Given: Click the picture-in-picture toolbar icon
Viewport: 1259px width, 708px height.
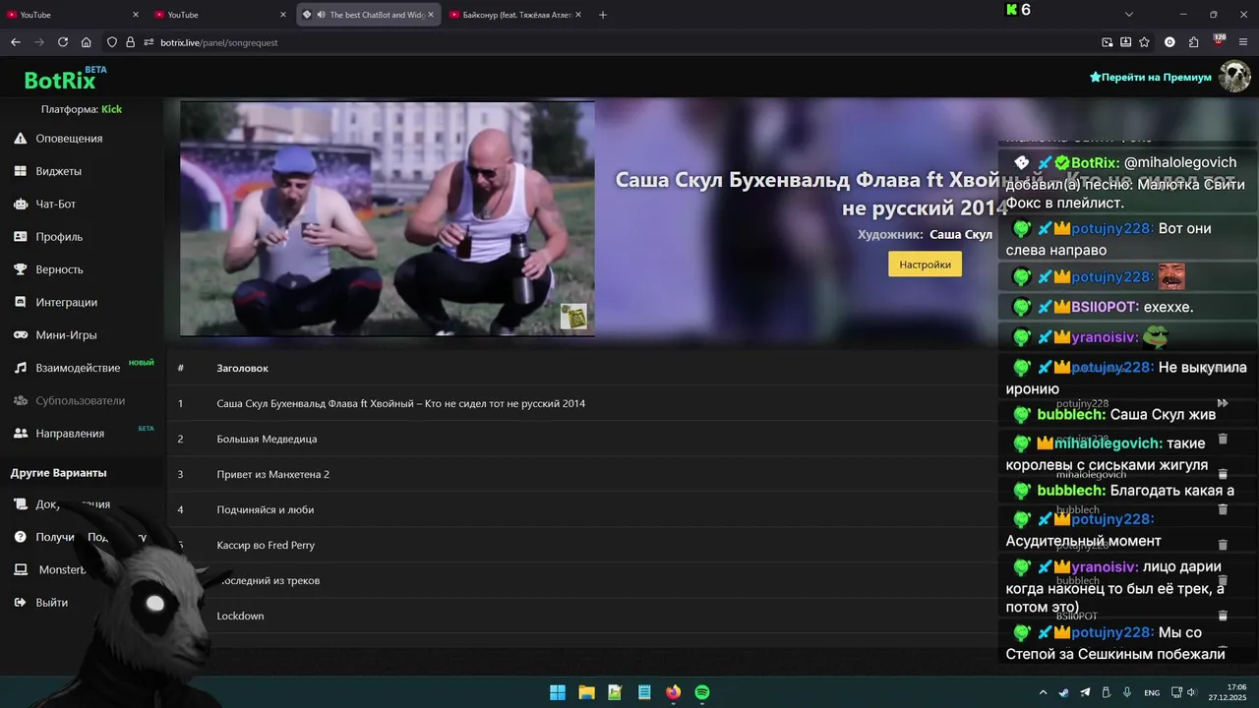Looking at the screenshot, I should [1108, 42].
